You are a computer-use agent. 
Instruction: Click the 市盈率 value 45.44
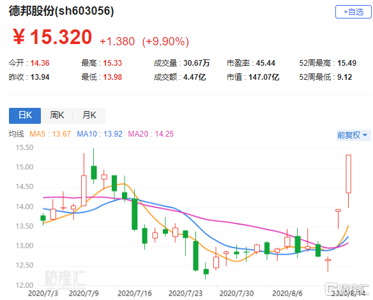click(266, 63)
